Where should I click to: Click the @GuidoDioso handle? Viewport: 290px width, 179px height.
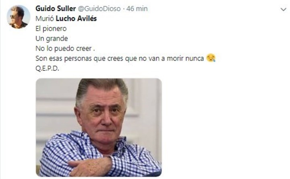pos(99,8)
